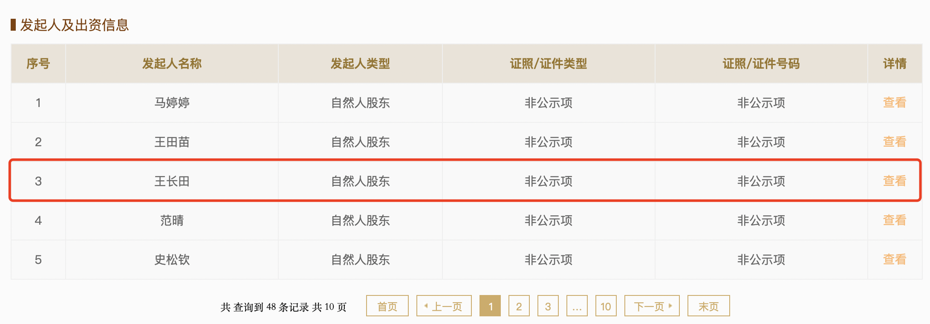This screenshot has height=324, width=930.
Task: Jump to page 10
Action: (606, 306)
